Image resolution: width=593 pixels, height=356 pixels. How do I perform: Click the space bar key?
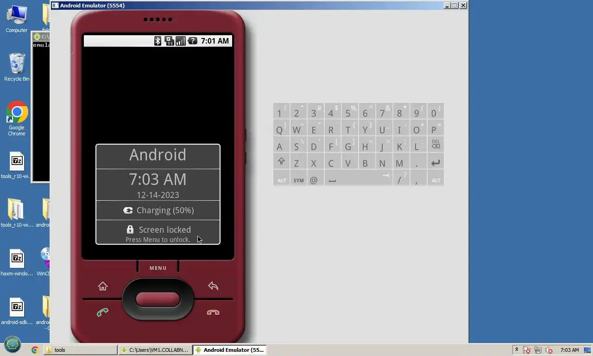click(x=358, y=178)
